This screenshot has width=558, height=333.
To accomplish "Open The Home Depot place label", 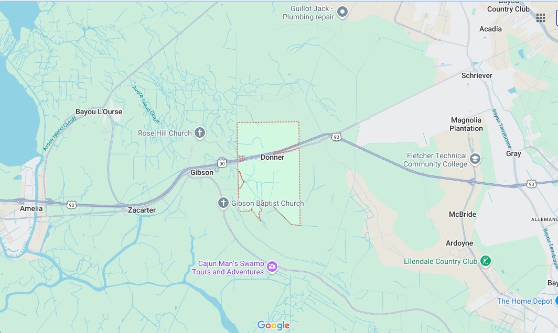I will coord(524,301).
